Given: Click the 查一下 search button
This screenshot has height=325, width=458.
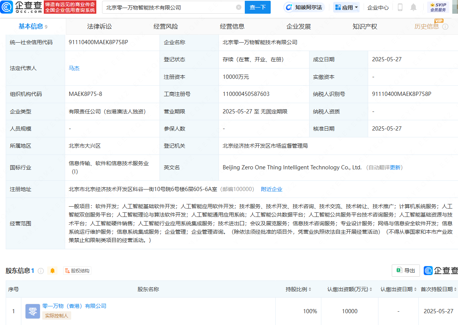Looking at the screenshot, I should [x=258, y=7].
